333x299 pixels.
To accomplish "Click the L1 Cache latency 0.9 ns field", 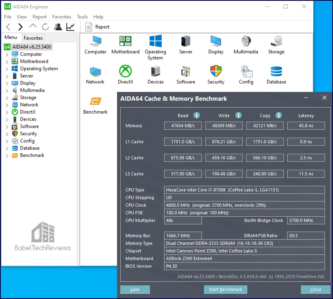I will pyautogui.click(x=306, y=142).
